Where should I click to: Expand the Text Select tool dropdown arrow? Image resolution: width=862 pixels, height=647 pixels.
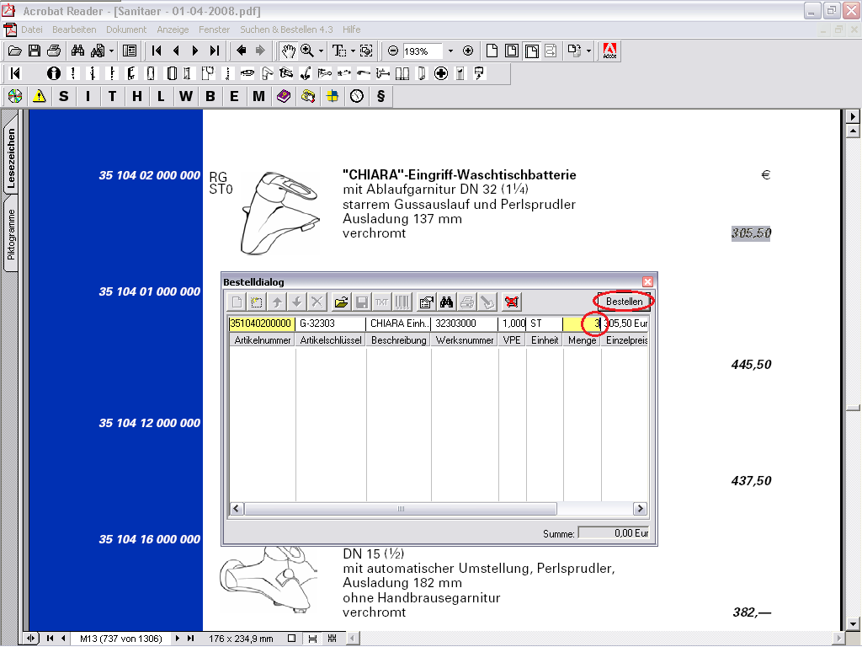(353, 51)
